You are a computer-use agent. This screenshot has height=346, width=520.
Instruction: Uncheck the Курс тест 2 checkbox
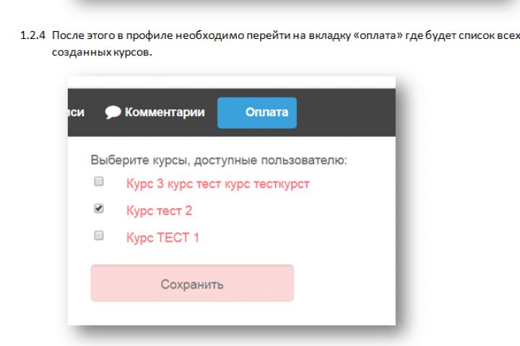[x=100, y=209]
